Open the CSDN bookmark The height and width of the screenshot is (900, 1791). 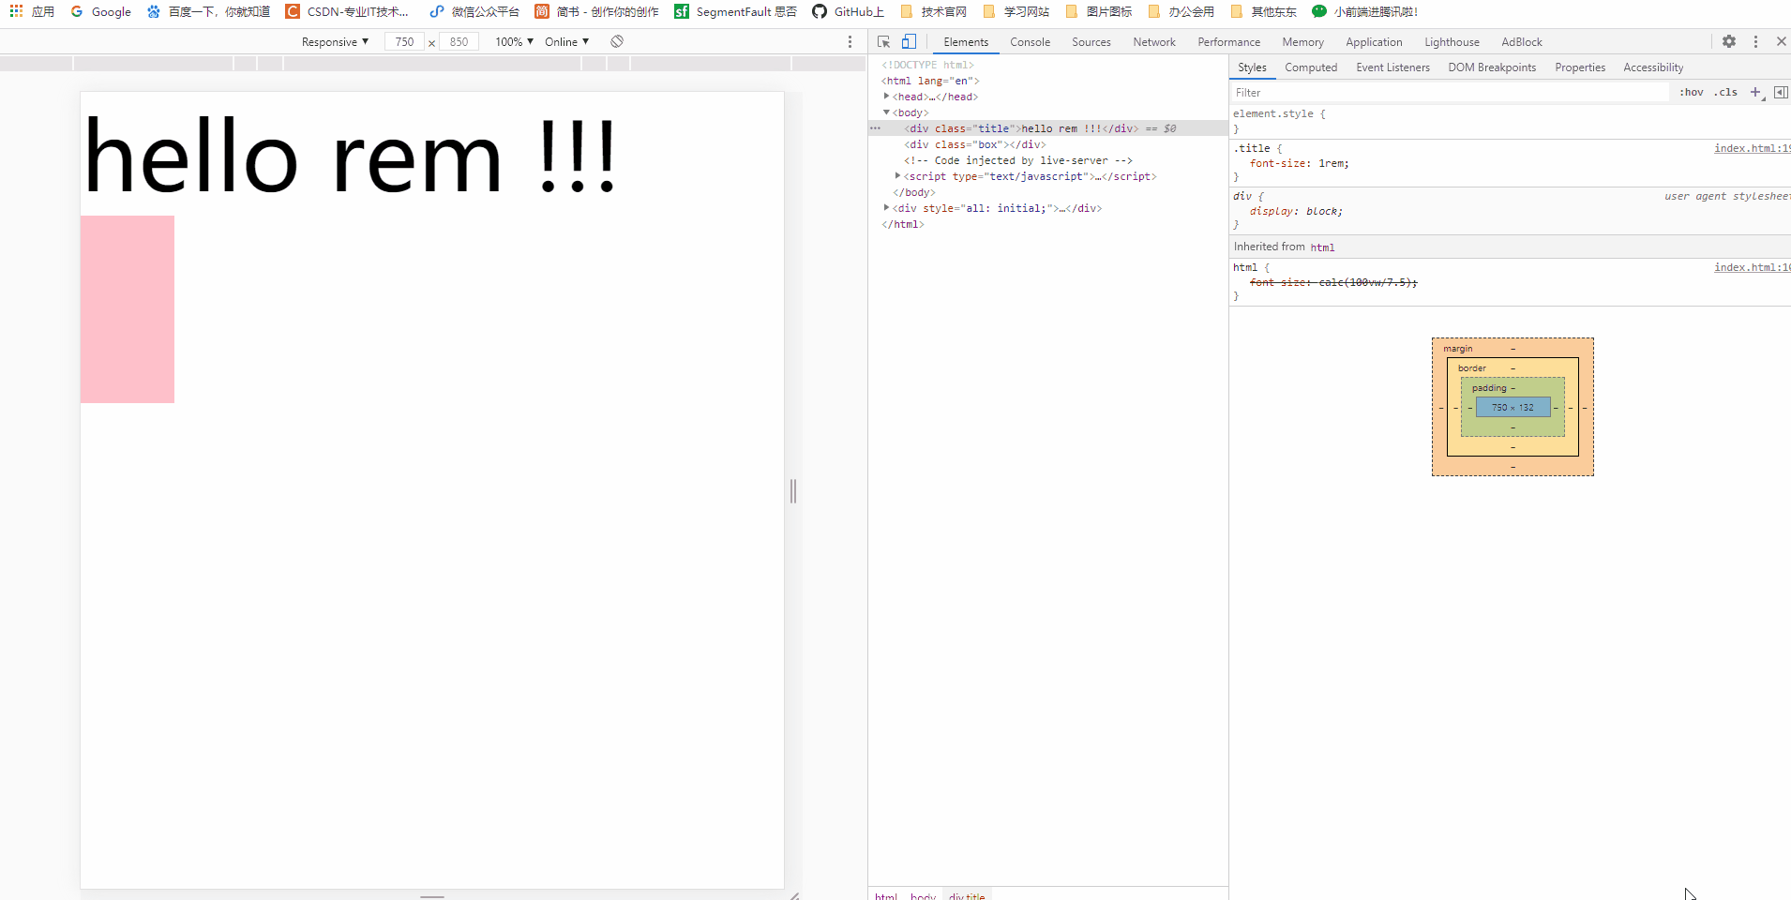click(348, 11)
